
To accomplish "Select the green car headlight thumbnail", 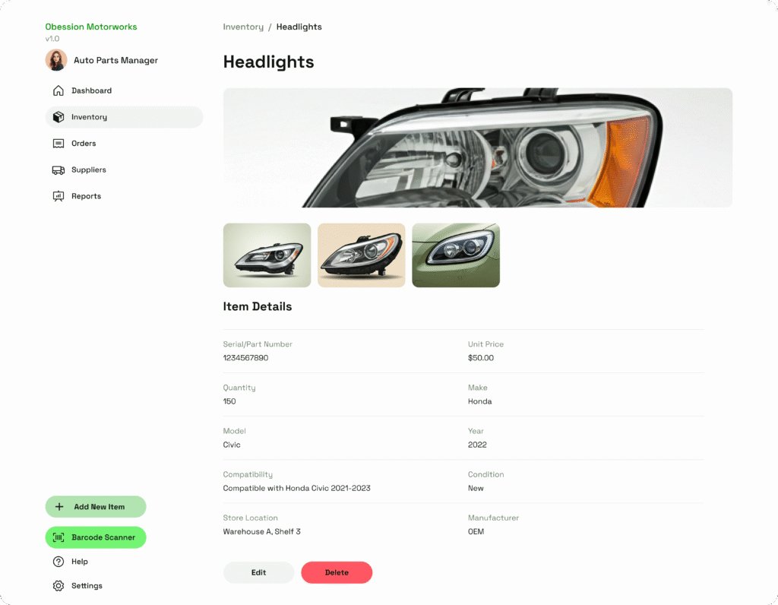I will pyautogui.click(x=456, y=255).
